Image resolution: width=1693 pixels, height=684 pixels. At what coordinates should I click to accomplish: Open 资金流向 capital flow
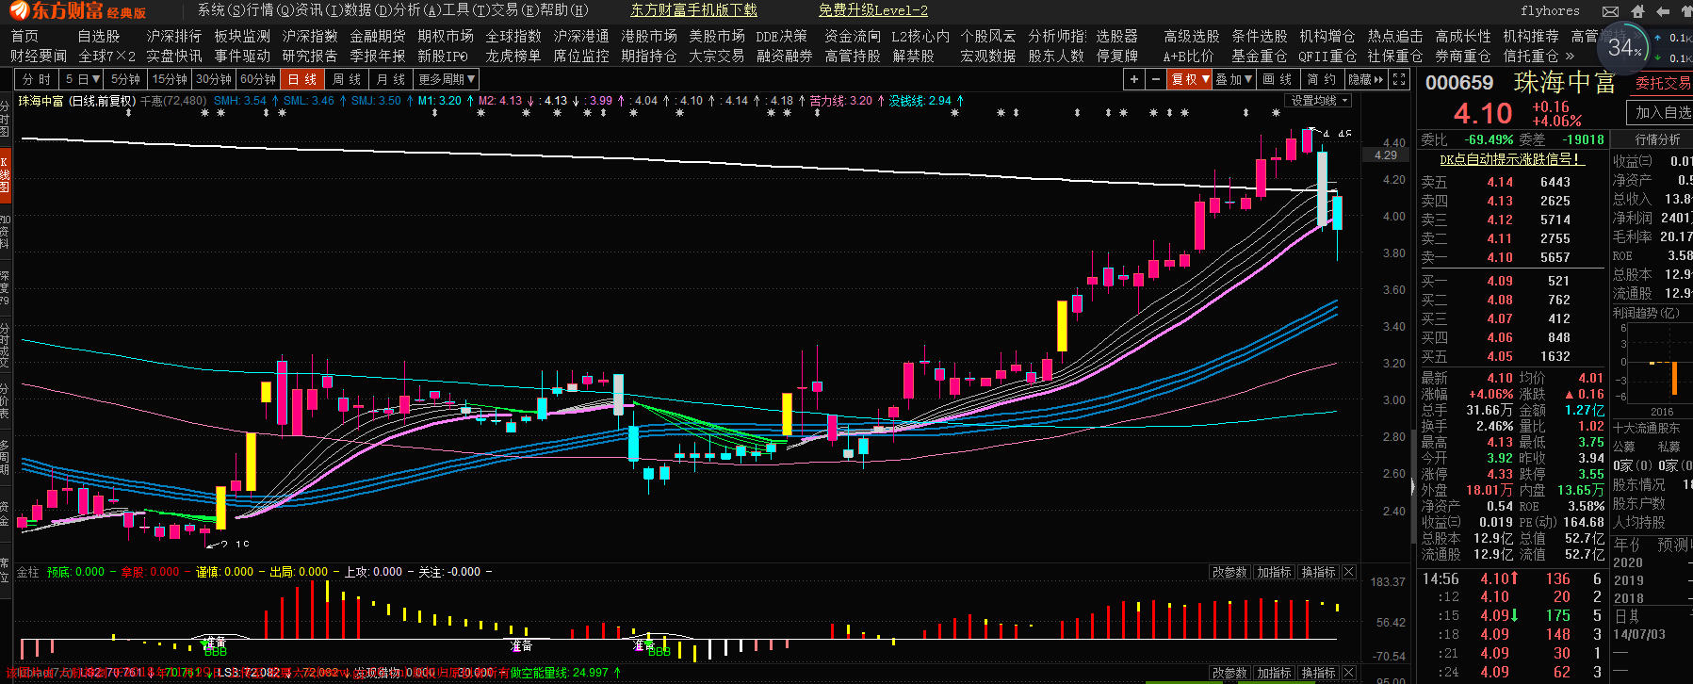[x=853, y=36]
